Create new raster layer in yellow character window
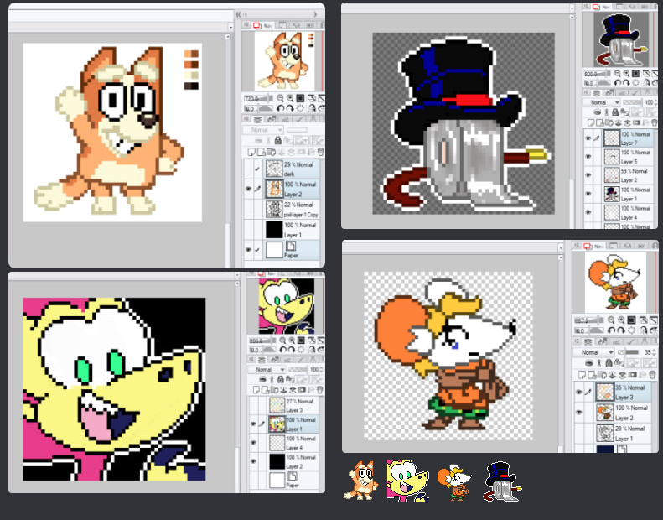Viewport: 663px width, 520px height. click(x=256, y=390)
